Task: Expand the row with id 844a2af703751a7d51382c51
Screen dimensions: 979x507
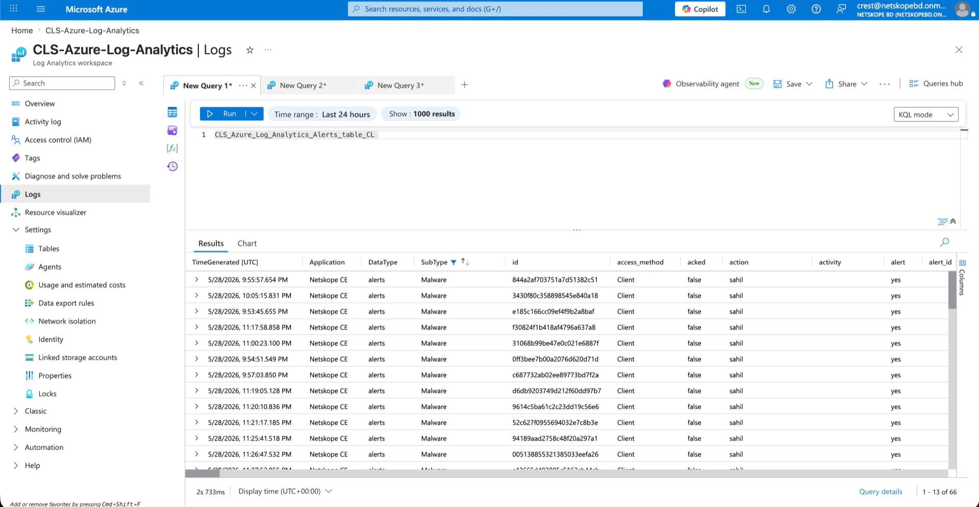Action: point(196,280)
